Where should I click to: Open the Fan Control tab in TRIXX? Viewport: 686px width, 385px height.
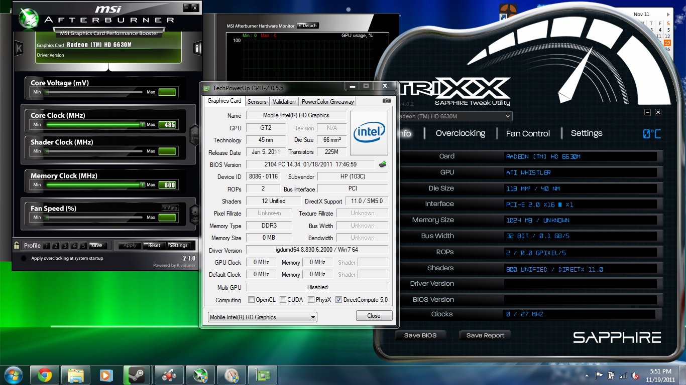point(528,133)
